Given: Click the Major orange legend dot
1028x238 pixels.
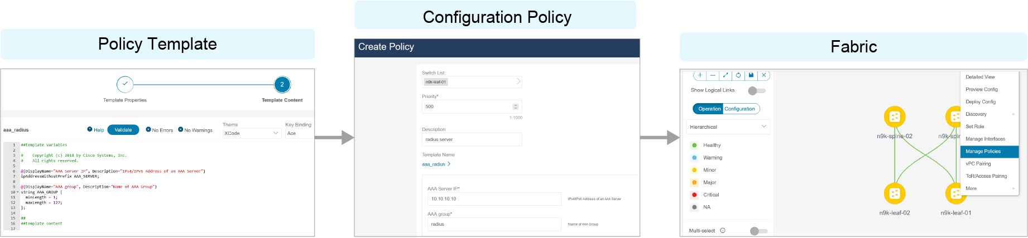Looking at the screenshot, I should (694, 182).
